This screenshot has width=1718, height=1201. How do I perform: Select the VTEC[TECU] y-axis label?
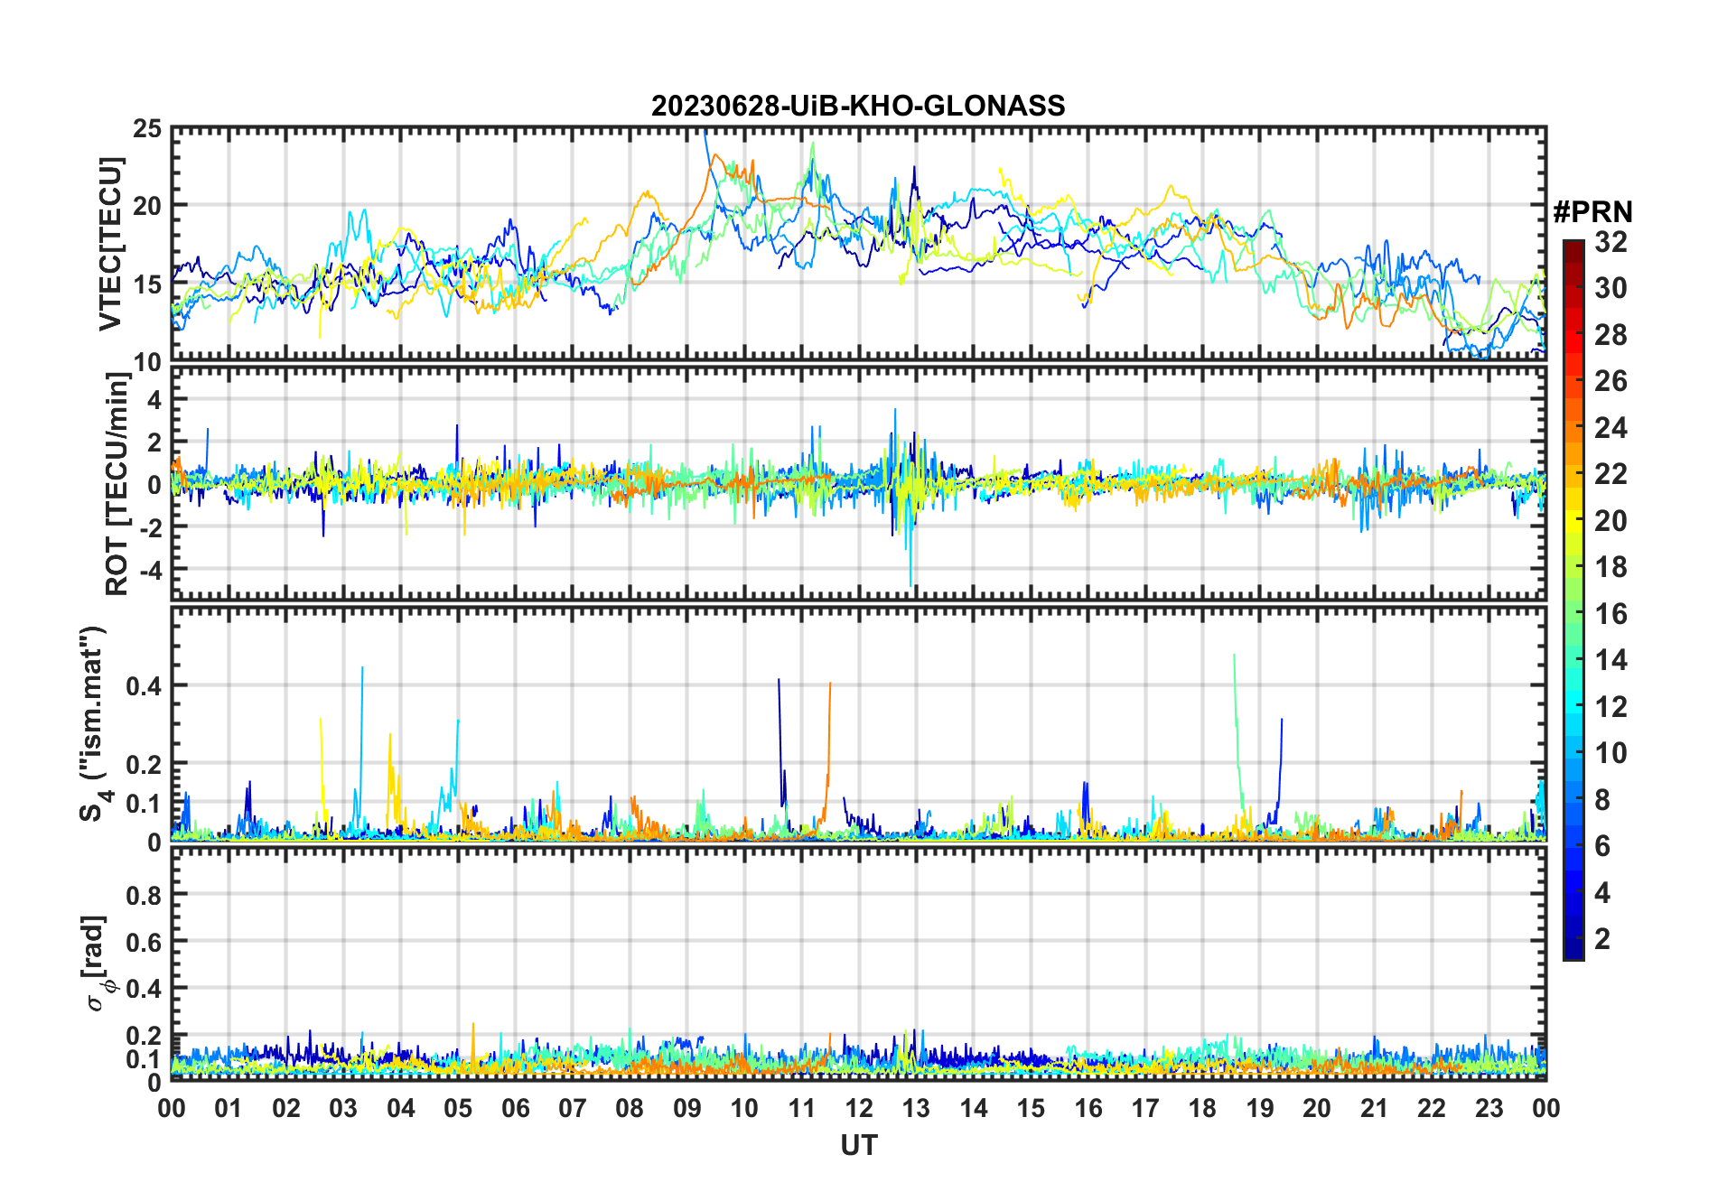click(x=111, y=245)
